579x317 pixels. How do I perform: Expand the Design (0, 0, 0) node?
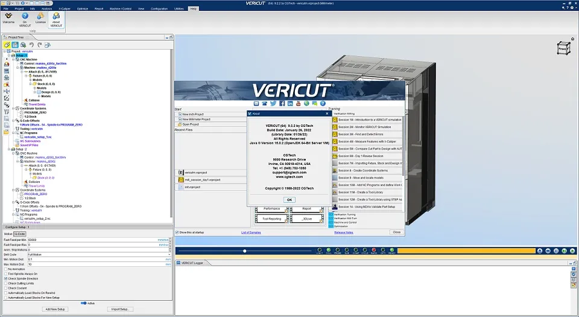click(x=34, y=92)
